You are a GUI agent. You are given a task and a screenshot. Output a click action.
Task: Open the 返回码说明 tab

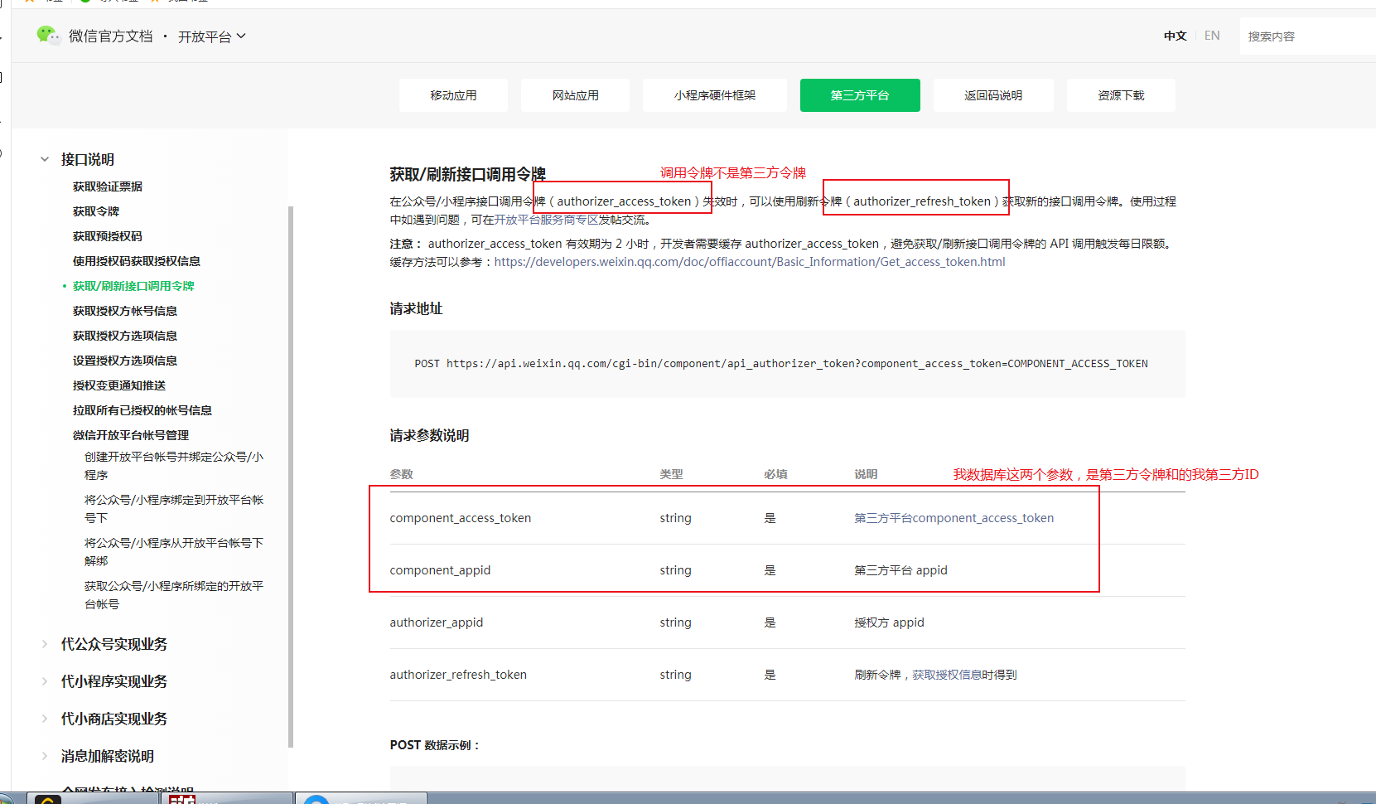pyautogui.click(x=993, y=95)
